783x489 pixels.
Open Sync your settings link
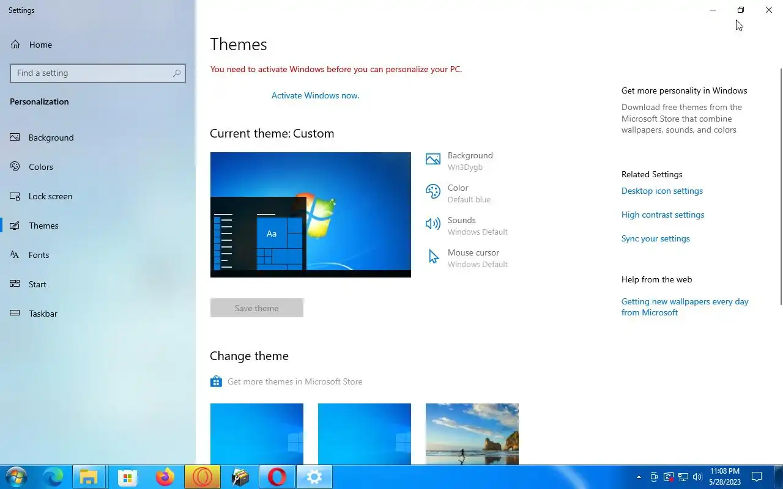(x=655, y=238)
